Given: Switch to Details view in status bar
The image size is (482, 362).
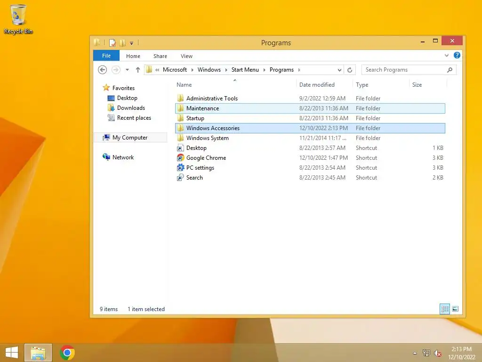Looking at the screenshot, I should [445, 309].
